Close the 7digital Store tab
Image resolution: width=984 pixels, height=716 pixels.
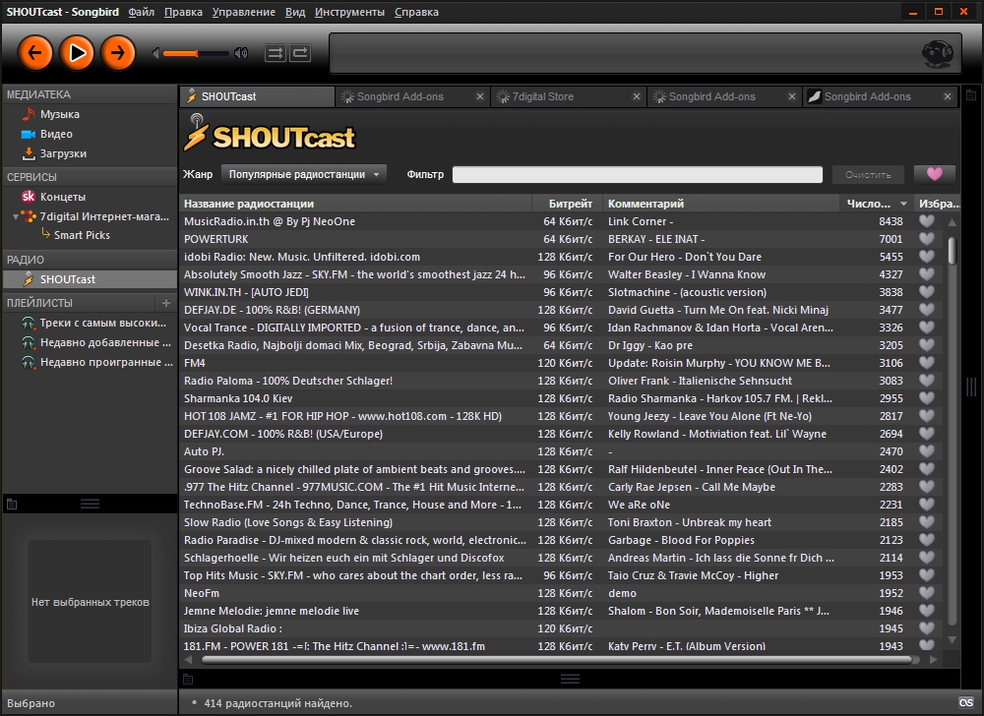(x=637, y=96)
